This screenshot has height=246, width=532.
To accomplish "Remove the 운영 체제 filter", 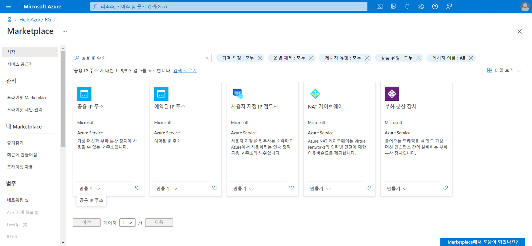I will (x=311, y=58).
